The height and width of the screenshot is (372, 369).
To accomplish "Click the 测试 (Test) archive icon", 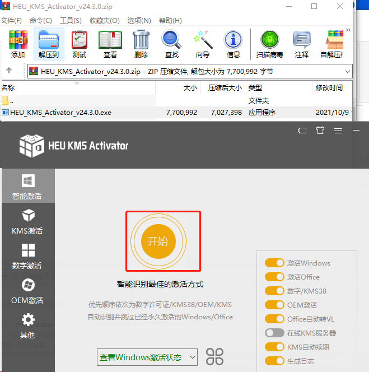I will [80, 44].
